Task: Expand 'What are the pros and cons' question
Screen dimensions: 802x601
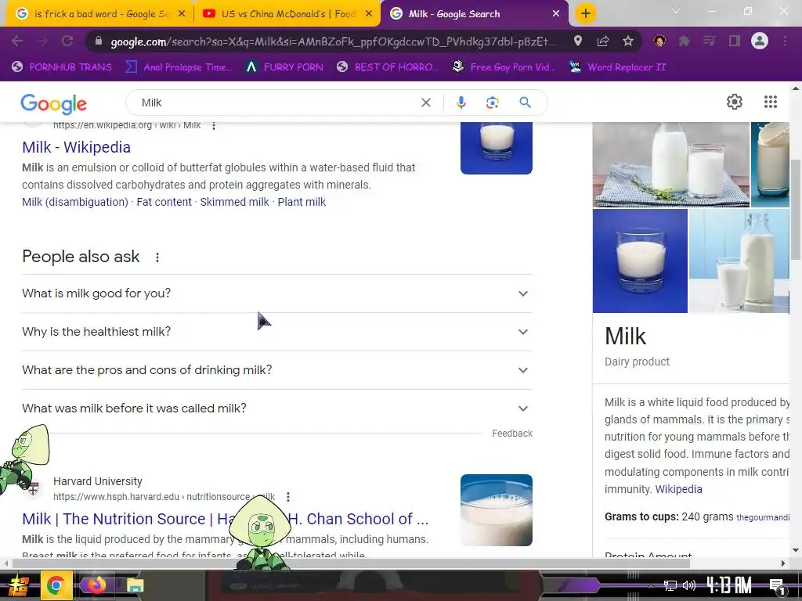Action: [277, 370]
